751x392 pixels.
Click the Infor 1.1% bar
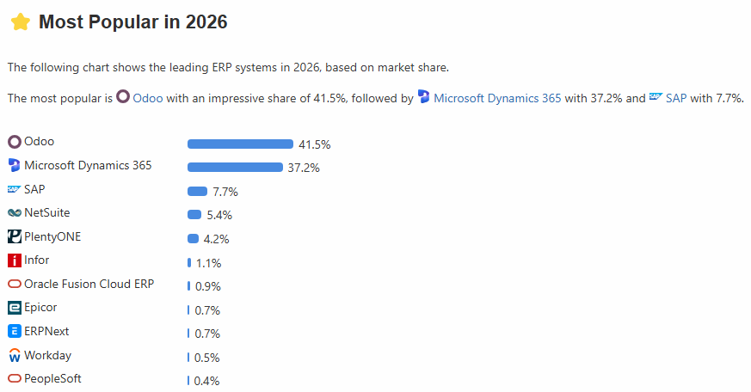[189, 262]
